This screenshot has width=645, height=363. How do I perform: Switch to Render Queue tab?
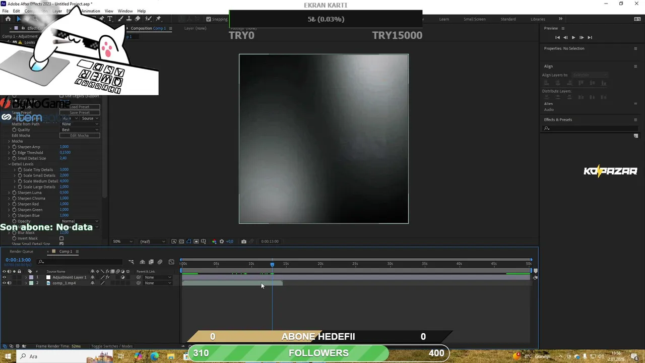(21, 251)
